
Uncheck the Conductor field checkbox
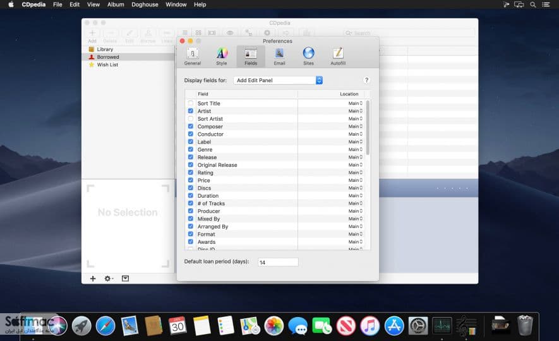pyautogui.click(x=190, y=134)
